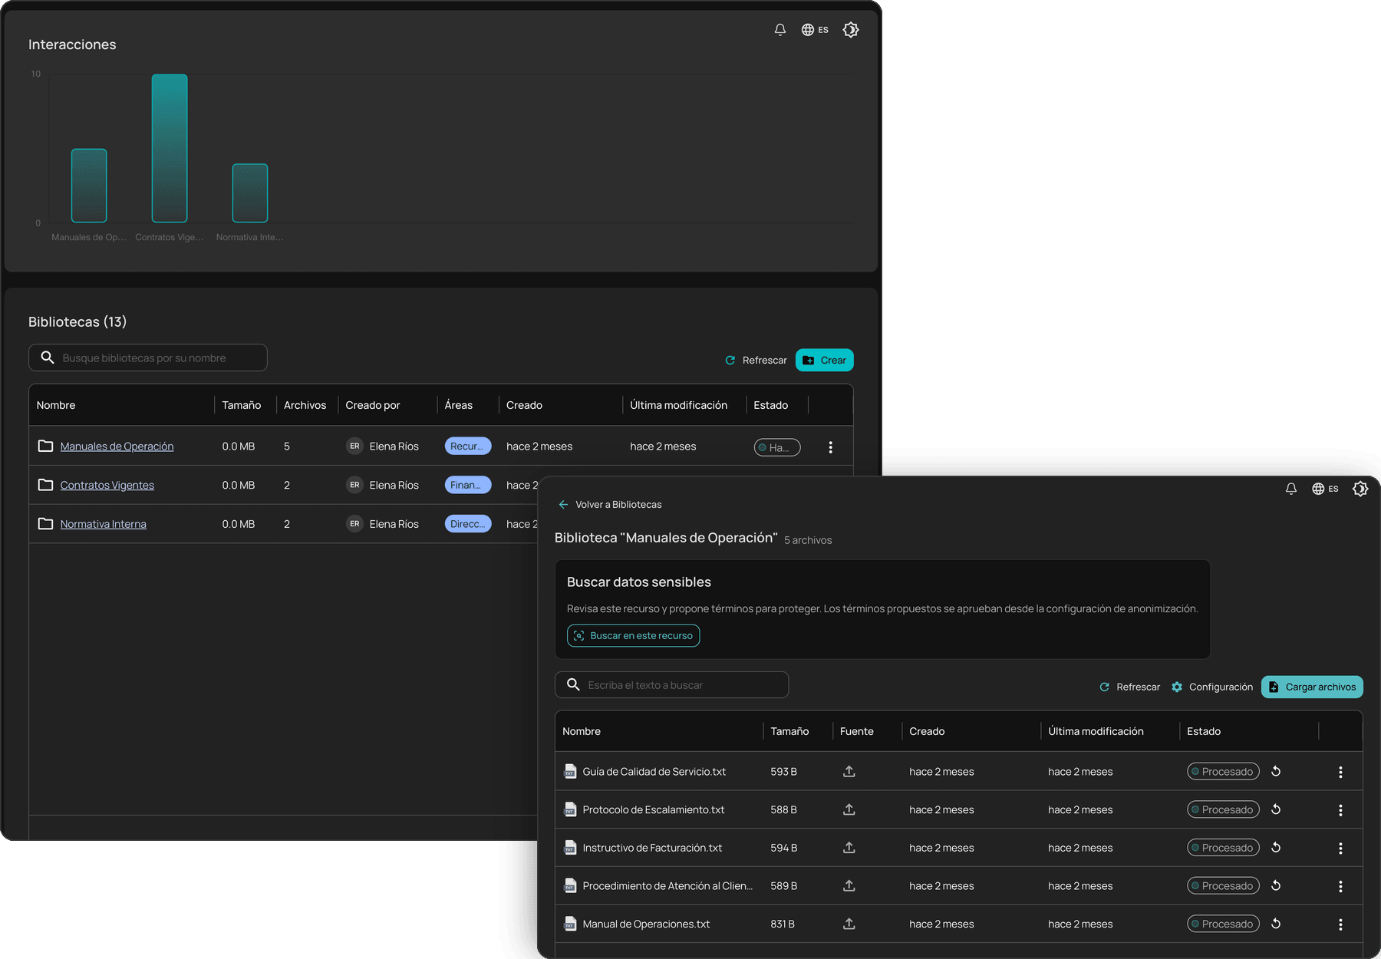Click upload source icon for Instructivo de Facturación row
This screenshot has width=1381, height=959.
pos(849,849)
